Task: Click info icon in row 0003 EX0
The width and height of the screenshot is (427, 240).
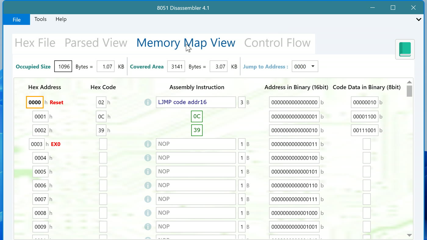Action: (148, 144)
